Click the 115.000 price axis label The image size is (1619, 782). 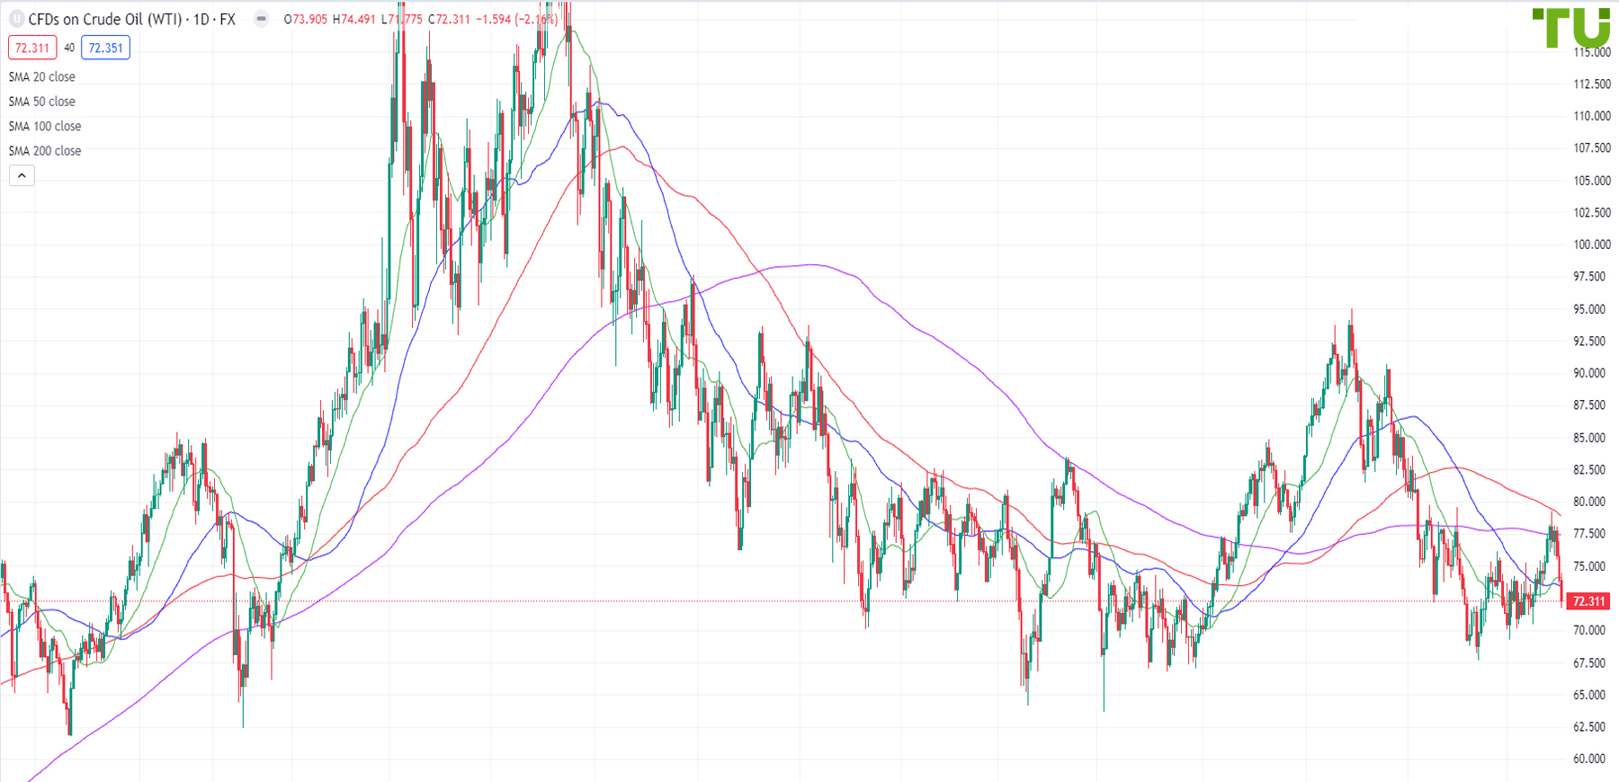tap(1591, 52)
